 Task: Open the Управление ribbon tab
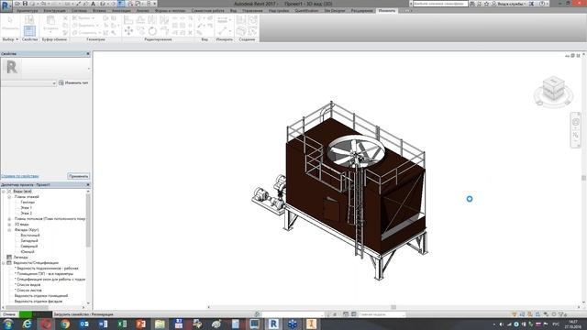click(x=252, y=11)
